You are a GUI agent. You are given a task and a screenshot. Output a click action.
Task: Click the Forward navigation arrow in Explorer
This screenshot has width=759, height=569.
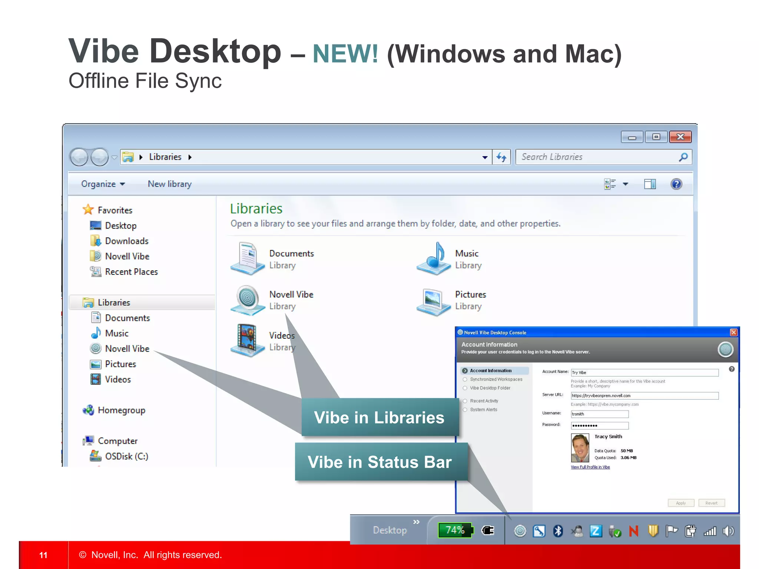pos(100,157)
